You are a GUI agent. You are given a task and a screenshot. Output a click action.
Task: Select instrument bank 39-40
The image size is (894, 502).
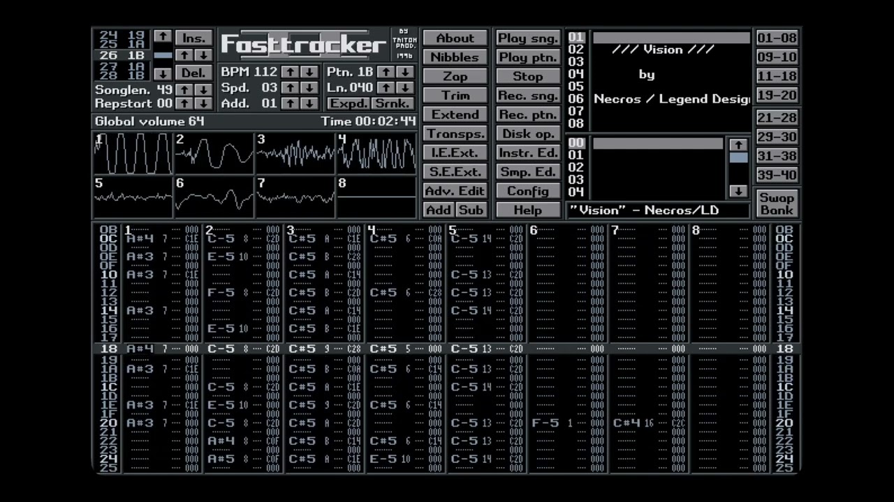point(777,175)
